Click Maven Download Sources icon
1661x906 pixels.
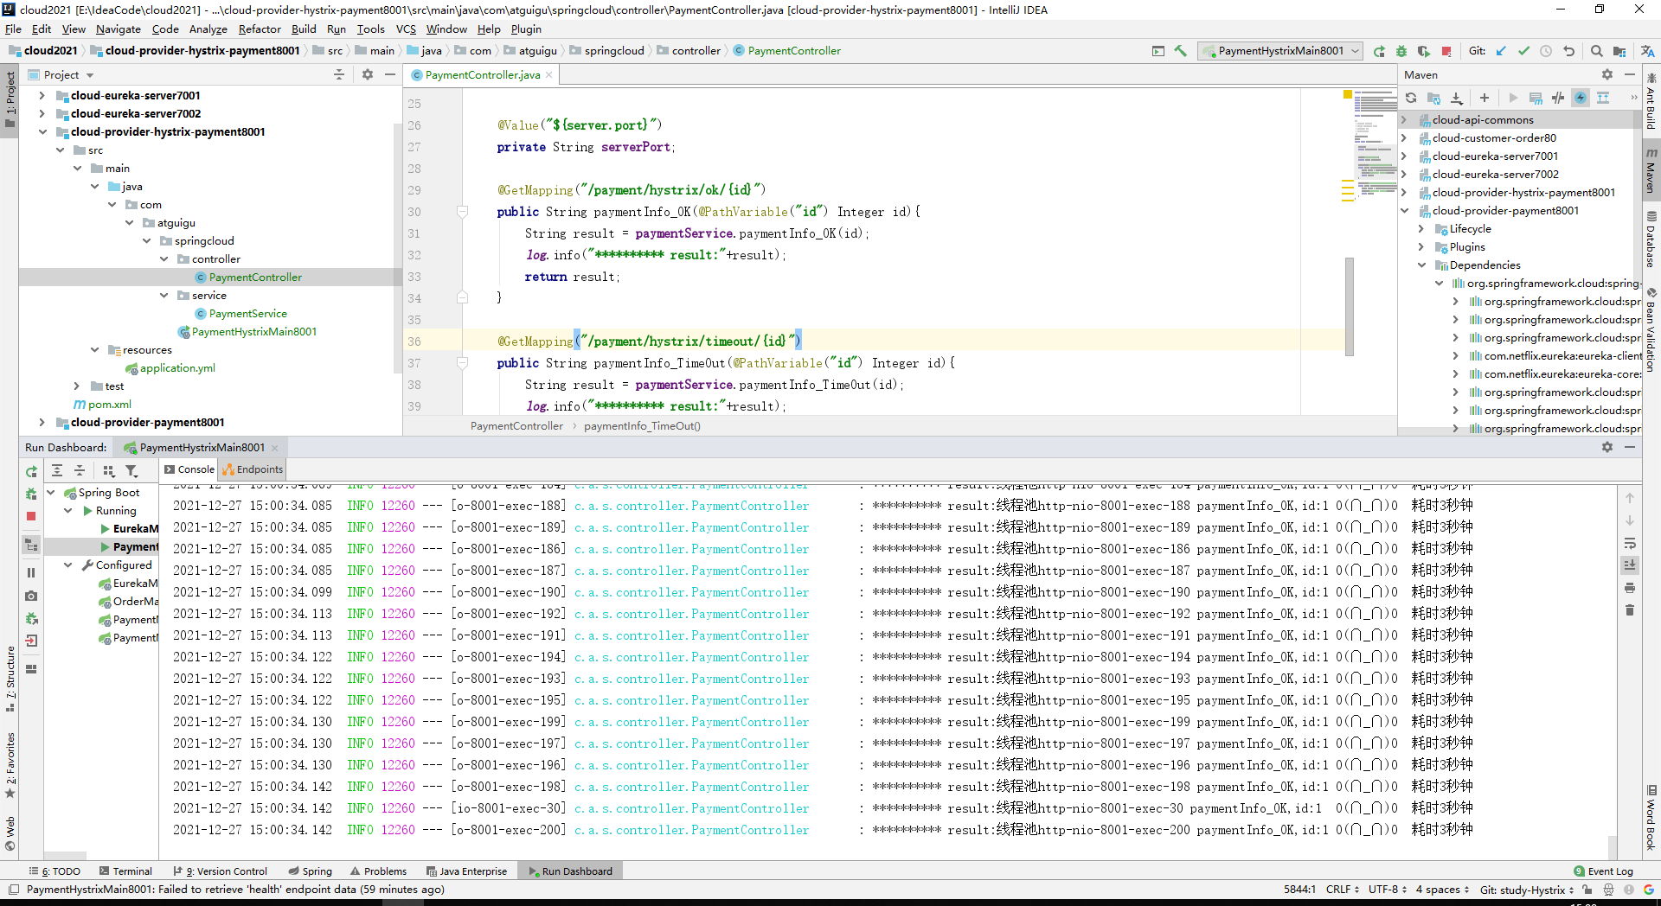coord(1457,98)
